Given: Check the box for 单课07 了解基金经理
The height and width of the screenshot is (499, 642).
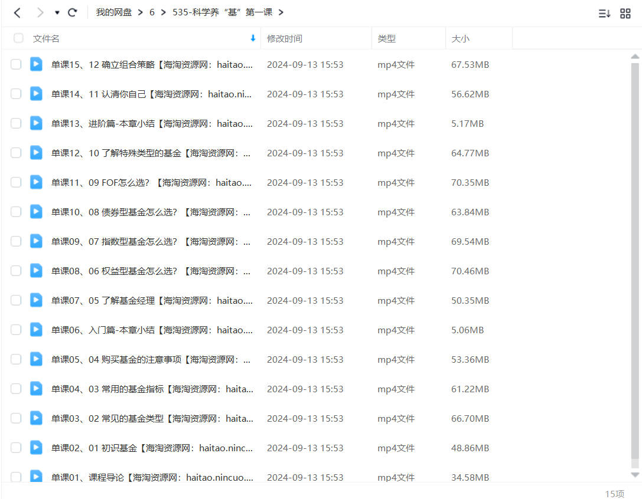Looking at the screenshot, I should [16, 300].
